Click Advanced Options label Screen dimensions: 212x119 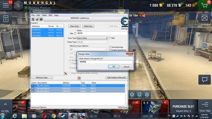(39, 107)
